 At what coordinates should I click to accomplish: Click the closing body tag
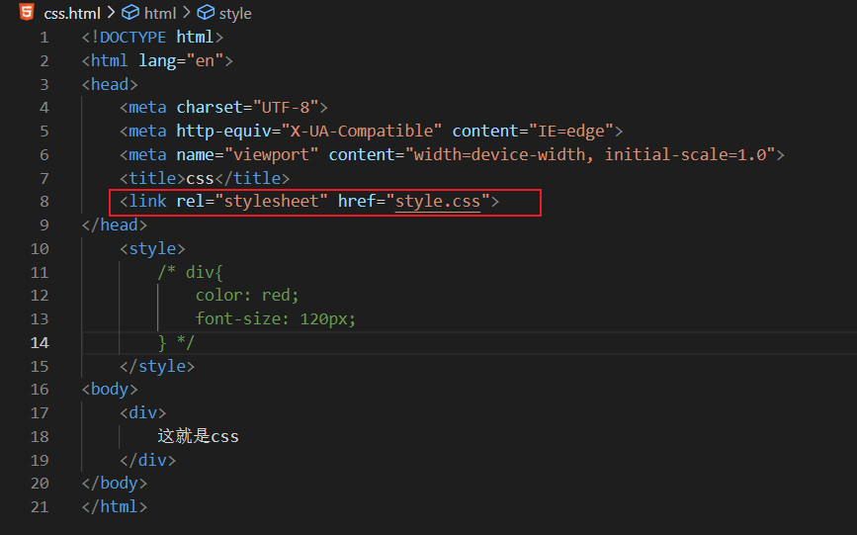(115, 483)
